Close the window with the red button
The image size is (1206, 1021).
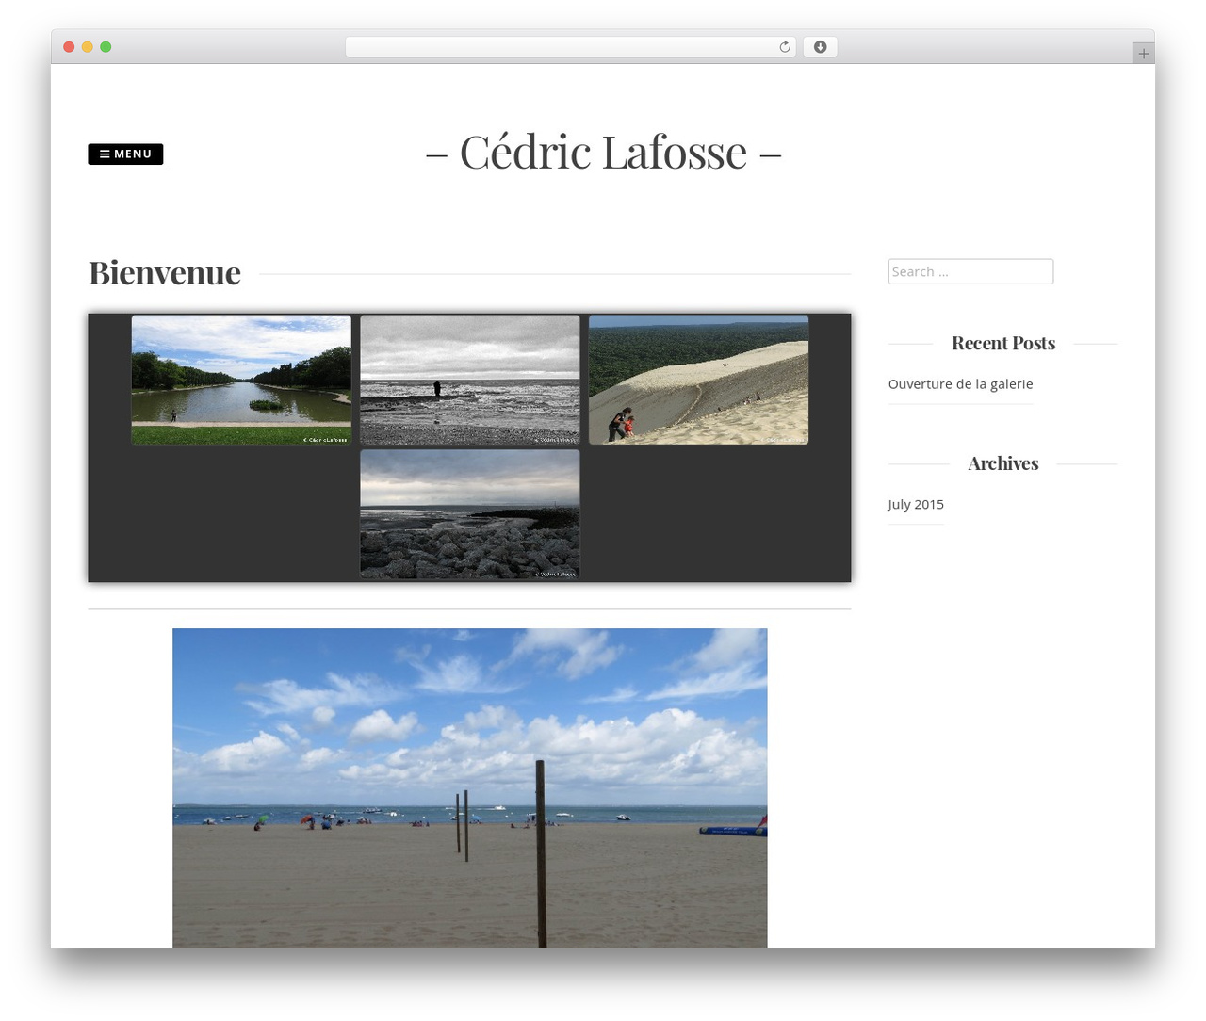click(69, 47)
